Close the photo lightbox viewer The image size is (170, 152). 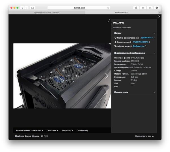[x=159, y=16]
